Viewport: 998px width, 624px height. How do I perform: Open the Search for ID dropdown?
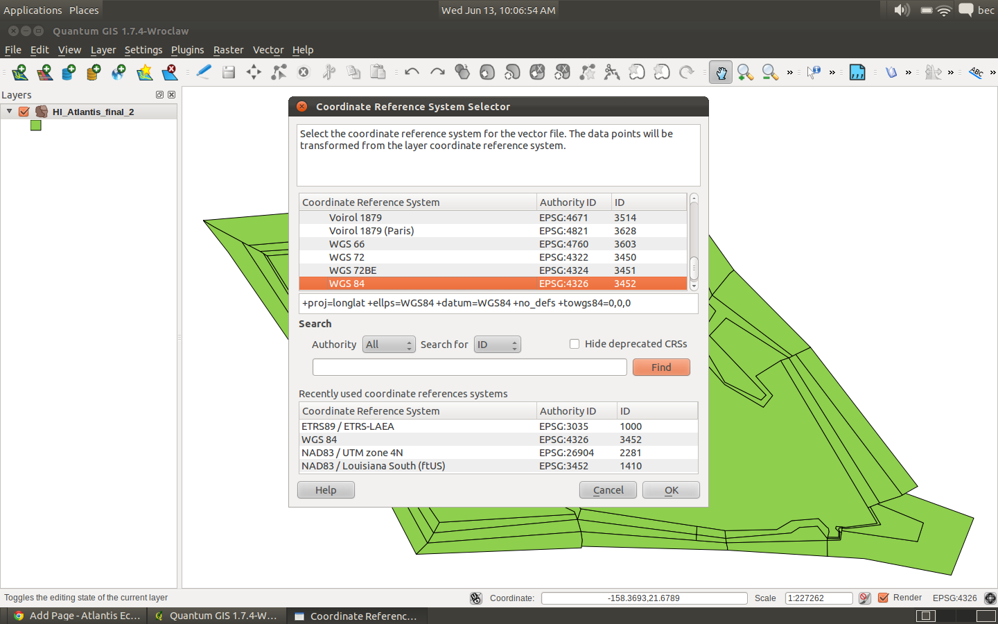[x=497, y=345]
